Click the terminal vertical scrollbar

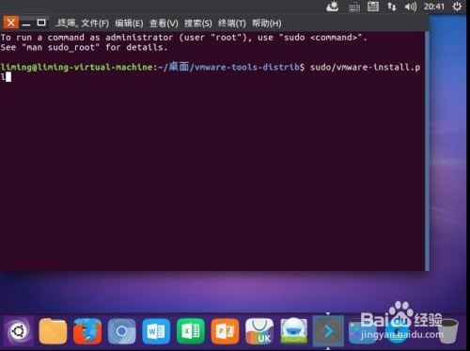[427, 151]
